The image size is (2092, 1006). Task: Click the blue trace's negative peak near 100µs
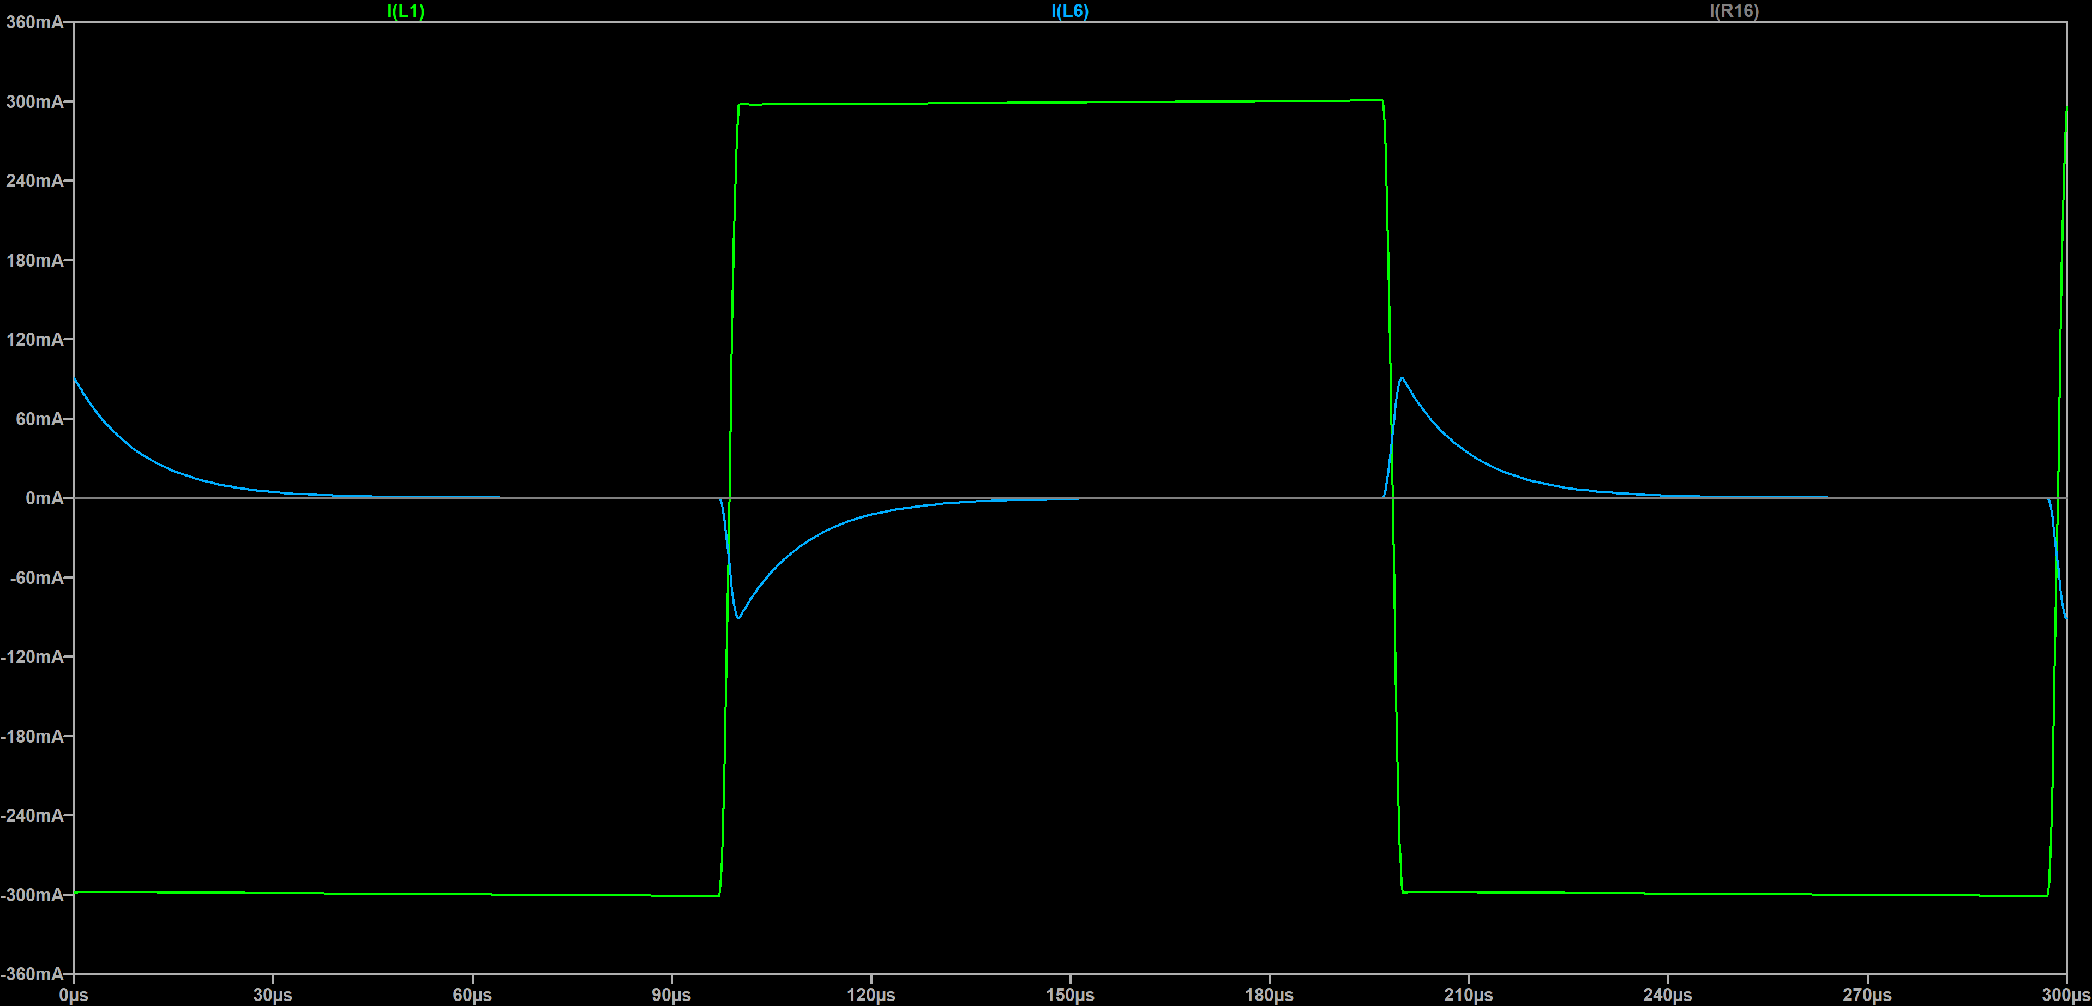[737, 618]
